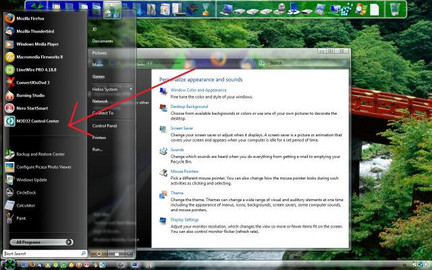Open Window Color and Appearance link
The image size is (432, 270).
click(x=198, y=90)
